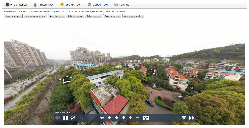The height and width of the screenshot is (128, 249).
Task: Zoom out with the minus icon
Action: [x=138, y=118]
